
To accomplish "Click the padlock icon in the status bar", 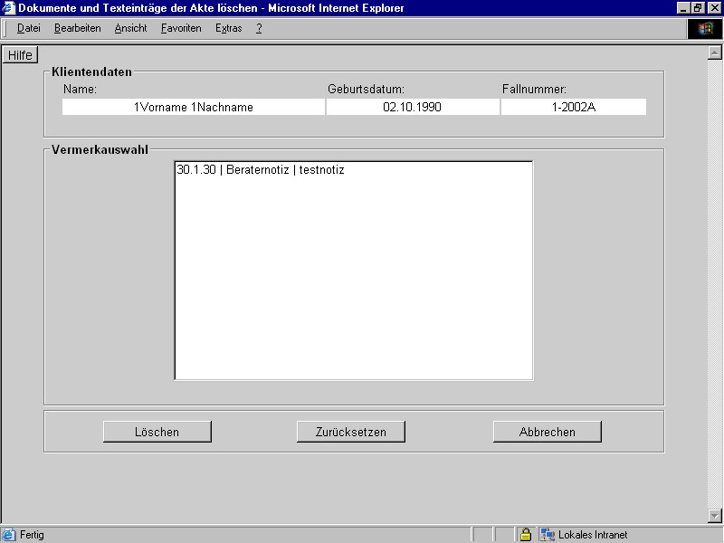I will click(x=525, y=535).
